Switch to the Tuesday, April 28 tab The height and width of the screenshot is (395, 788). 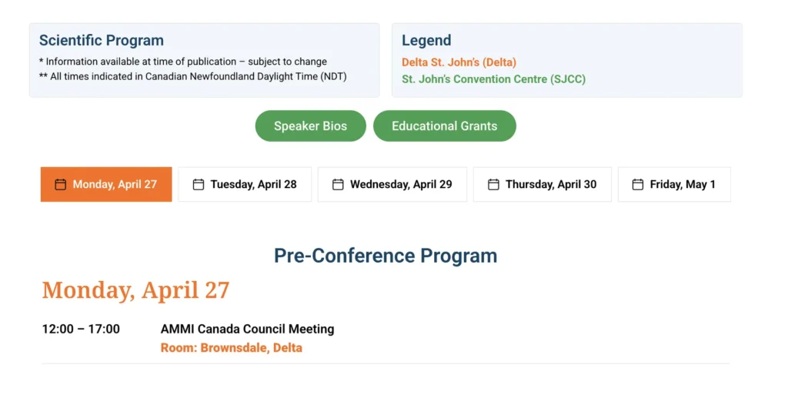tap(253, 185)
